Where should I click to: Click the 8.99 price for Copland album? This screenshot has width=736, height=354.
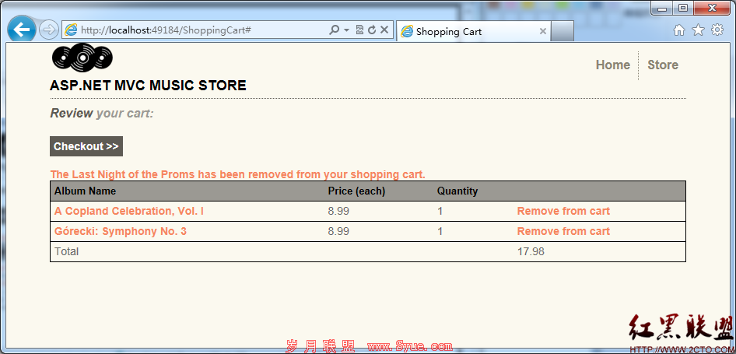[338, 212]
